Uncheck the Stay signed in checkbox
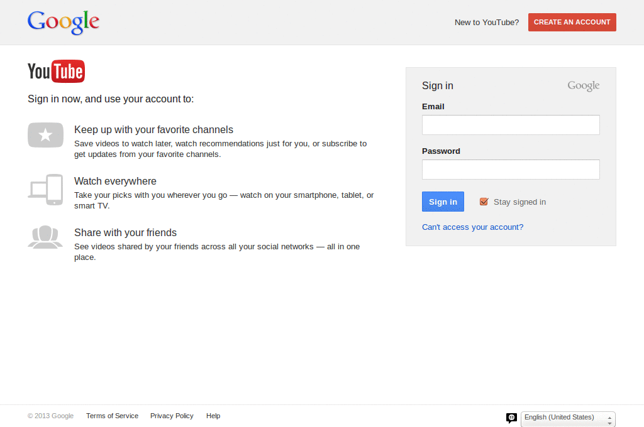 pos(484,202)
